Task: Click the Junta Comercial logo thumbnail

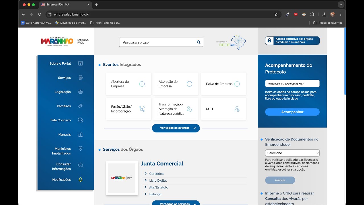Action: [x=122, y=178]
